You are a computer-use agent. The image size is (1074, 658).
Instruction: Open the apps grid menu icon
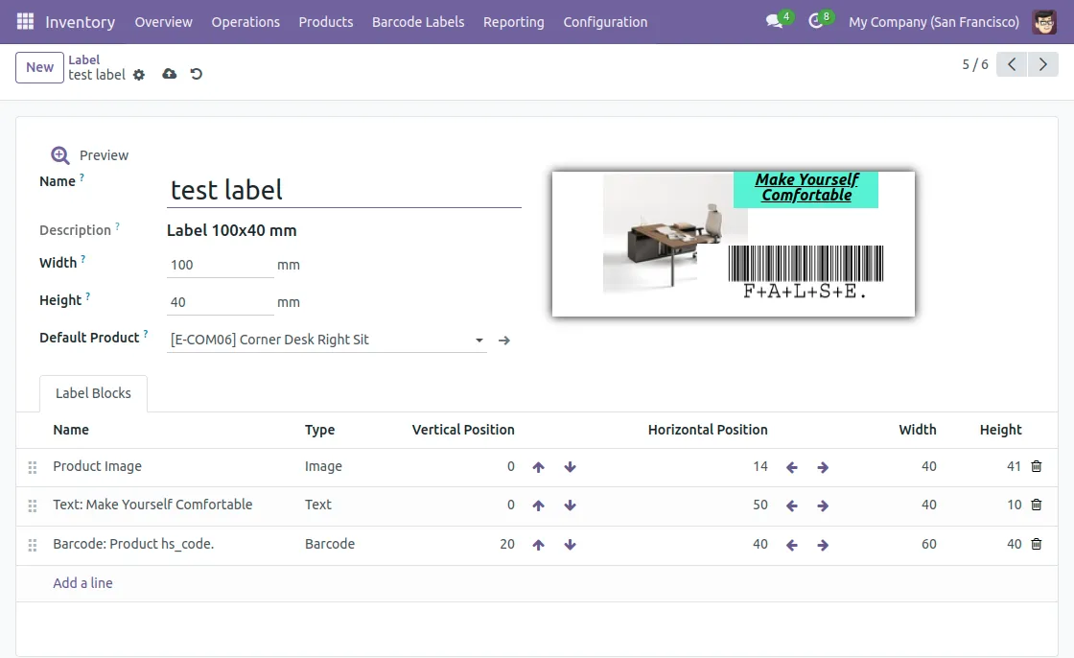coord(25,21)
